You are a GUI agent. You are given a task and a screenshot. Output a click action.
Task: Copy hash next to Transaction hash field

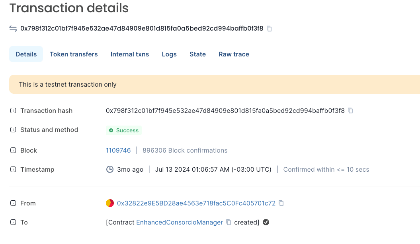[x=350, y=110]
